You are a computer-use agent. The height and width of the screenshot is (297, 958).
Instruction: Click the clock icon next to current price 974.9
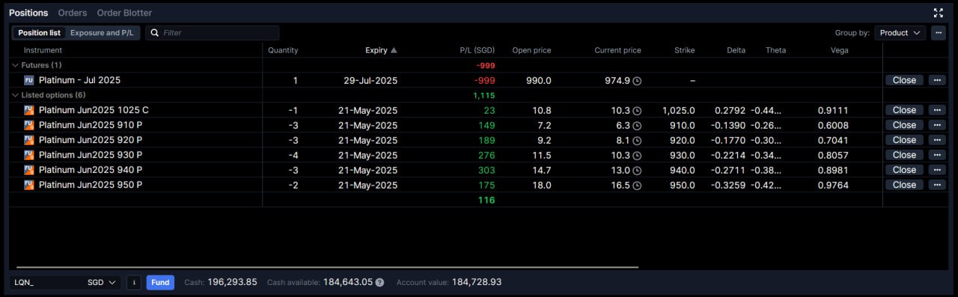[x=637, y=81]
